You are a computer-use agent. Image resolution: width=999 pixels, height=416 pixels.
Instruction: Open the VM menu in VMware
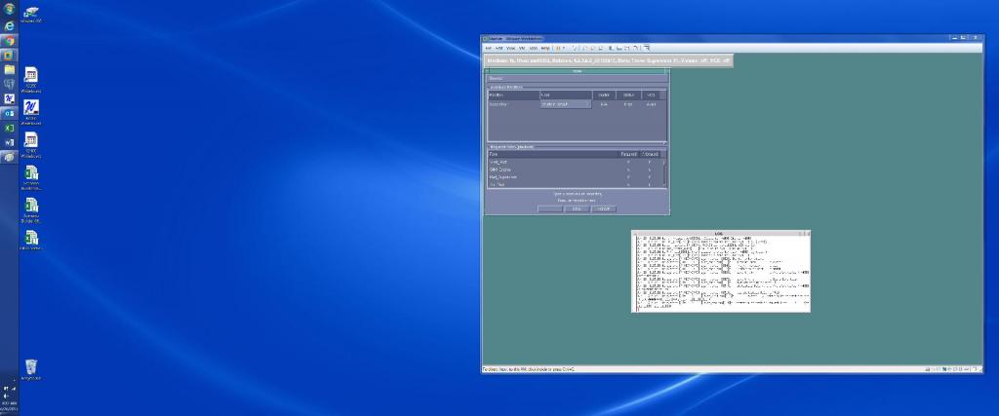pos(522,48)
